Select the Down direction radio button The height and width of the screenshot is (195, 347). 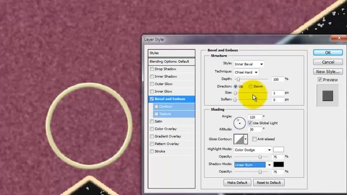[250, 86]
